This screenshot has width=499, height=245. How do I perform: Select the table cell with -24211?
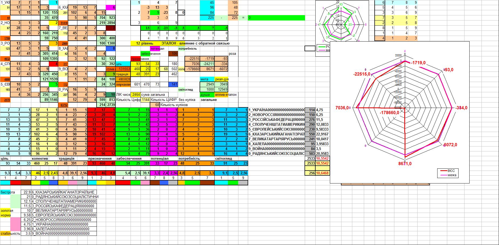pos(207,64)
